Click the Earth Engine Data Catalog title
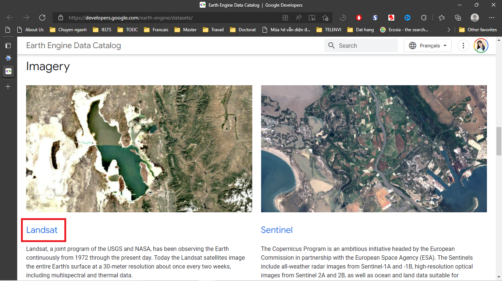The width and height of the screenshot is (502, 281). (x=74, y=46)
